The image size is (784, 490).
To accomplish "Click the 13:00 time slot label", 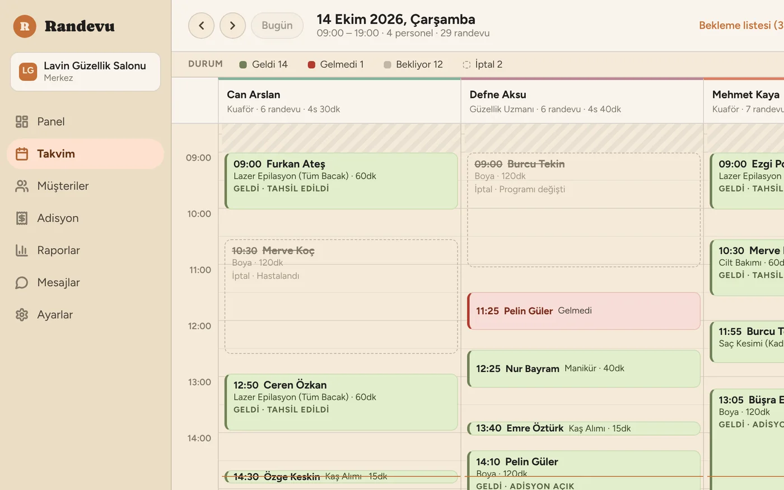I will pyautogui.click(x=199, y=382).
